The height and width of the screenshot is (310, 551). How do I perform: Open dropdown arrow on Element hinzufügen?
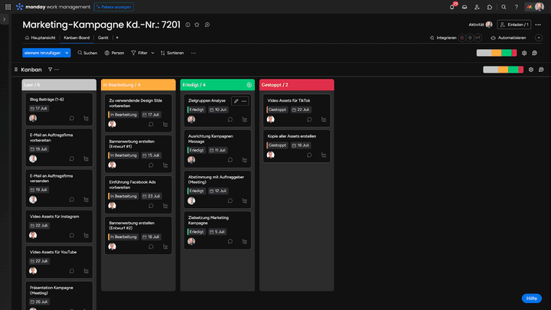[67, 53]
